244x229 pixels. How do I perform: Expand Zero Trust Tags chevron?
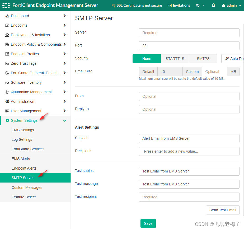(65, 63)
